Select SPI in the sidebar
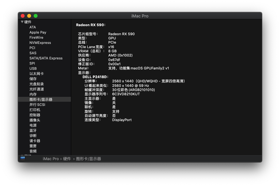Image resolution: width=280 pixels, height=186 pixels. [x=32, y=63]
